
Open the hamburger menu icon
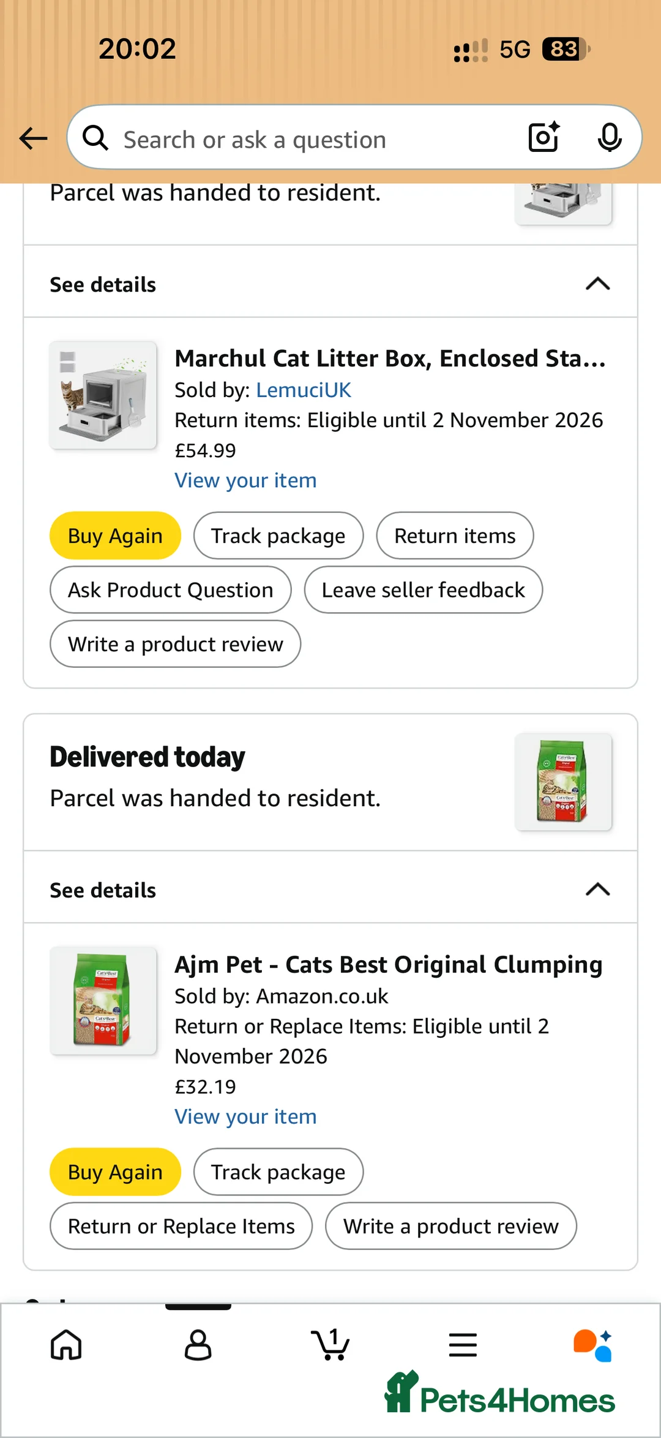tap(463, 1345)
